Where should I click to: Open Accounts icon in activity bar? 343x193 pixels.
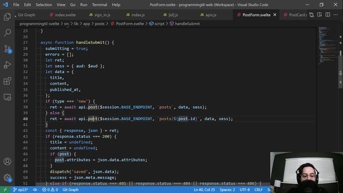coord(7,161)
